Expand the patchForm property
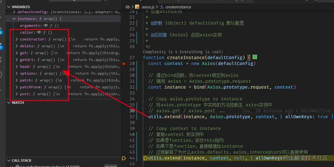 pyautogui.click(x=17, y=87)
